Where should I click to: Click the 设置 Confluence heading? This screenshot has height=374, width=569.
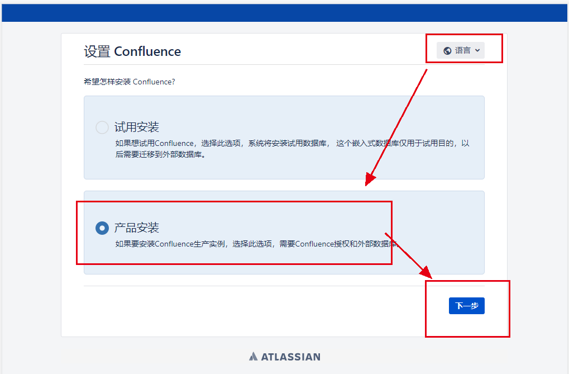132,51
